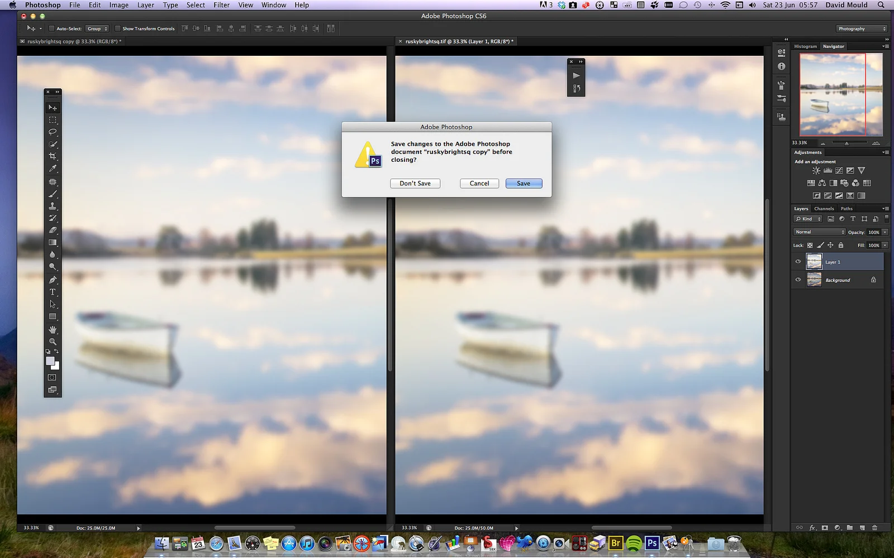
Task: Select the Hand tool
Action: pyautogui.click(x=53, y=329)
